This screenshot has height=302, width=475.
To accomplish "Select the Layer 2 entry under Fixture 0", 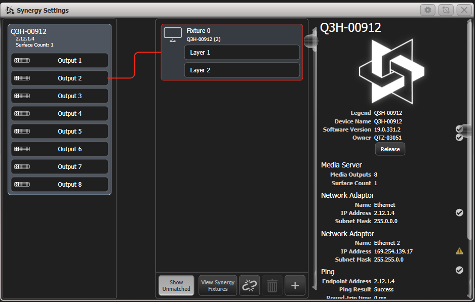I will coord(242,70).
